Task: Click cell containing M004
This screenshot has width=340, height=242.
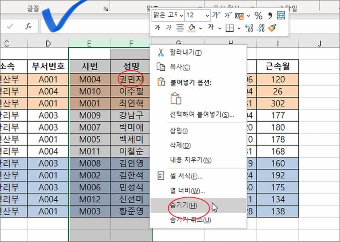Action: (x=90, y=79)
